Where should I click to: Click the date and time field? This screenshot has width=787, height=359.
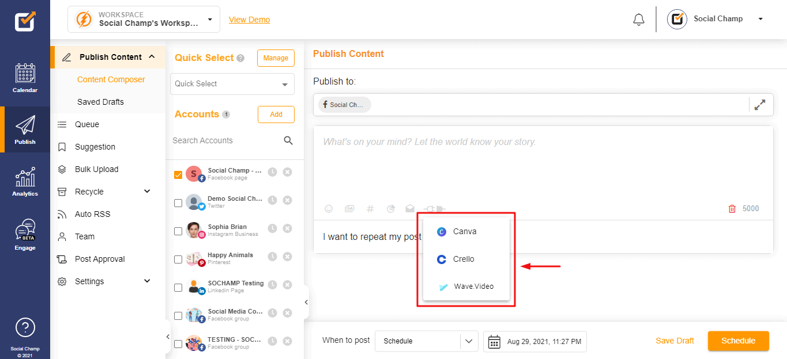pyautogui.click(x=535, y=341)
